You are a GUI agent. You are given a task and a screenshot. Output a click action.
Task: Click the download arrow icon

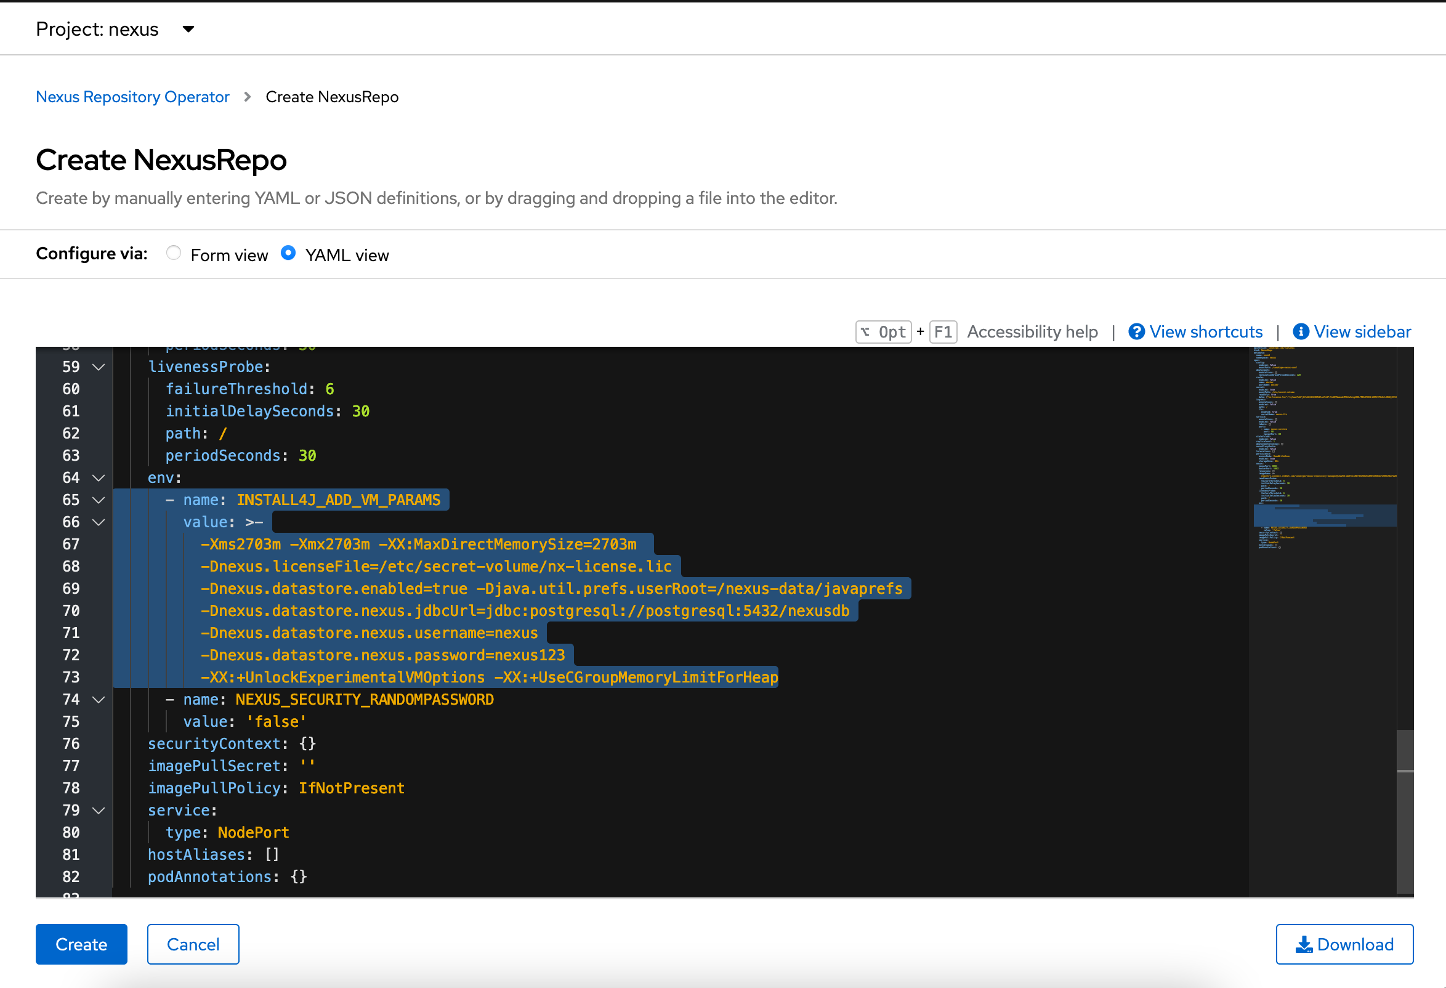point(1304,944)
